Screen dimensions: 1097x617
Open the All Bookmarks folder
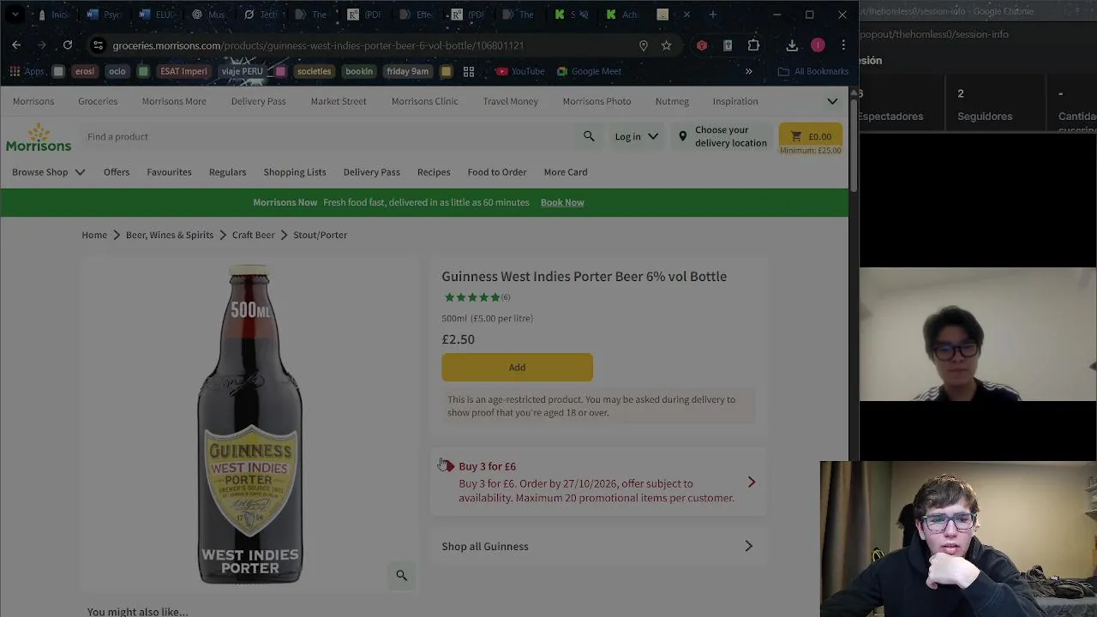click(x=813, y=71)
